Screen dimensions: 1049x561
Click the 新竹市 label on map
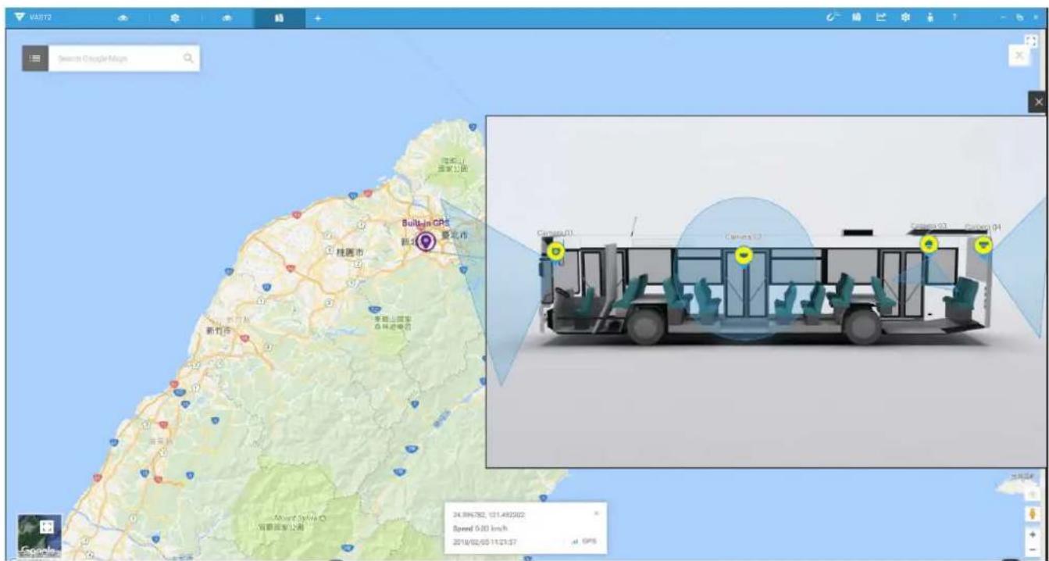pyautogui.click(x=218, y=331)
